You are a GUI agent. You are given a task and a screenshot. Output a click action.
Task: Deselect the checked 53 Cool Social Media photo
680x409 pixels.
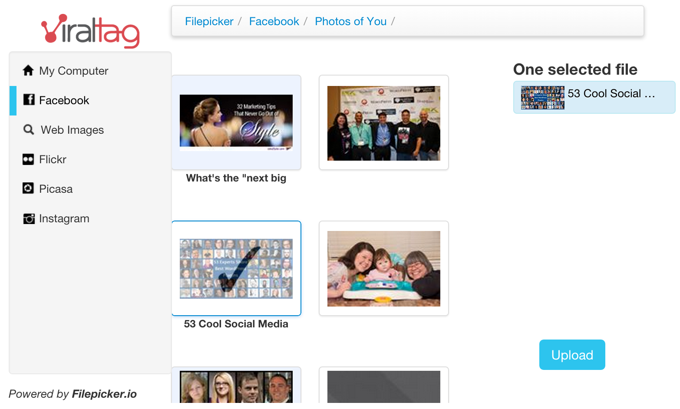pyautogui.click(x=236, y=268)
